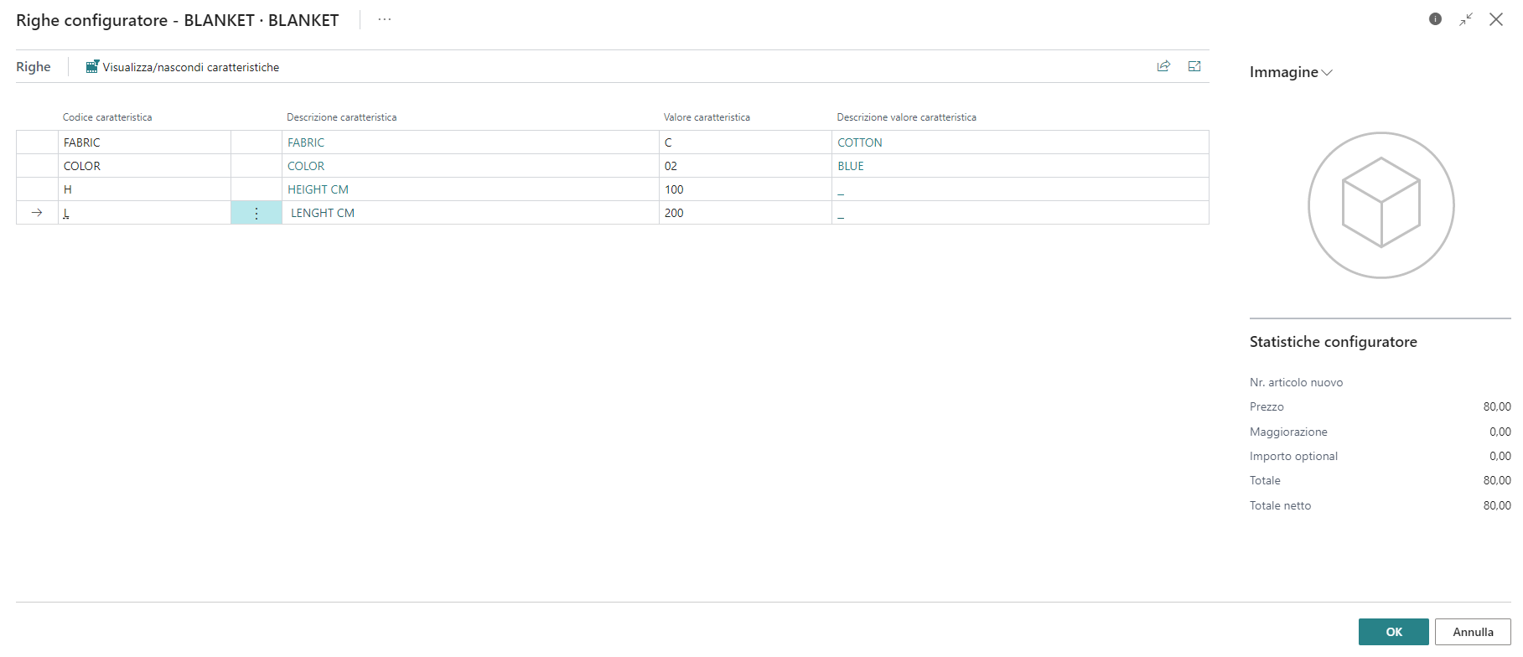Sort by Codice caratteristica column header

point(107,117)
